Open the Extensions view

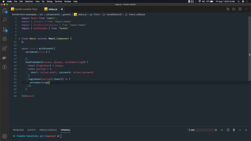(x=5, y=48)
